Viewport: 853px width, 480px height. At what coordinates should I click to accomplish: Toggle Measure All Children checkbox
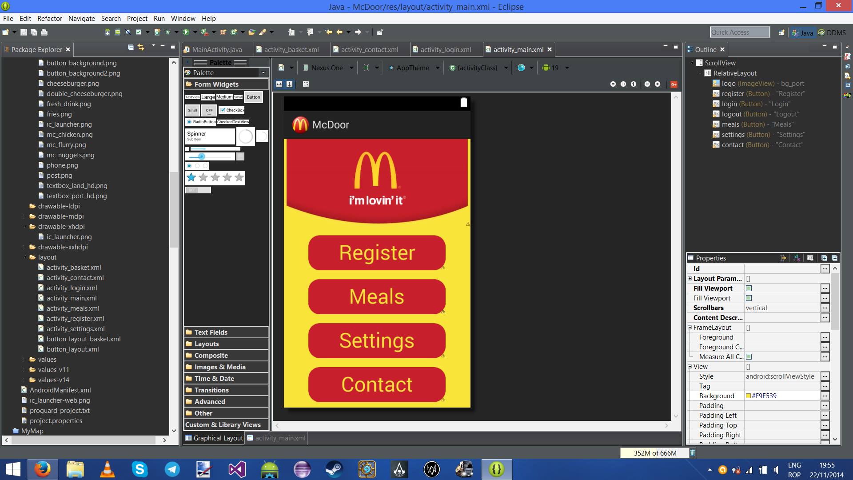[749, 357]
